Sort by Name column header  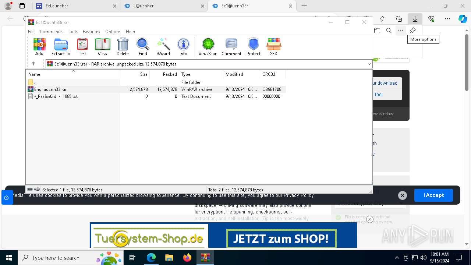pos(73,74)
